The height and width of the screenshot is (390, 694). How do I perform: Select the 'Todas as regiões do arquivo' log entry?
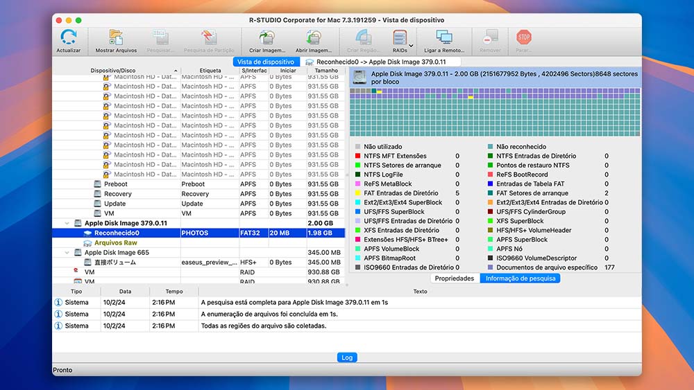pyautogui.click(x=346, y=326)
